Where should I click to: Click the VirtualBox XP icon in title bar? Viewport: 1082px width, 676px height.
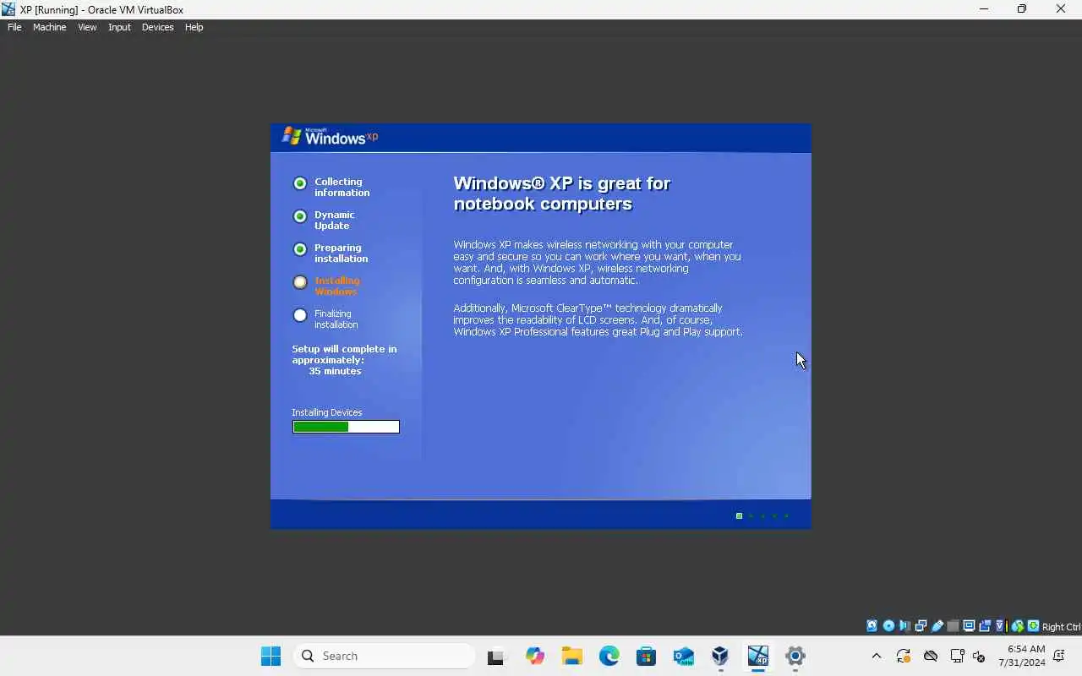pyautogui.click(x=8, y=9)
